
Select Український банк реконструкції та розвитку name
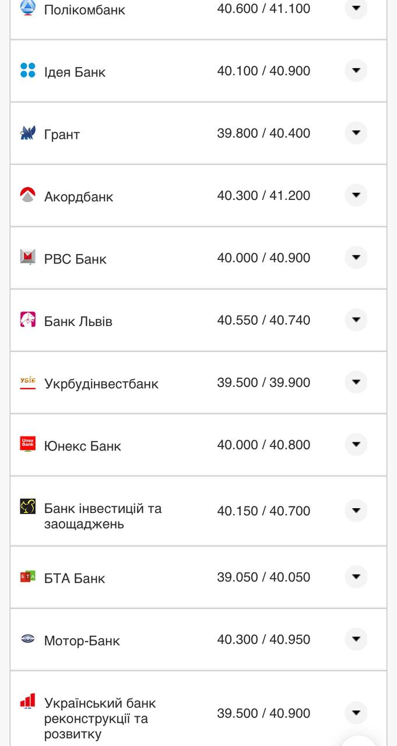[100, 719]
